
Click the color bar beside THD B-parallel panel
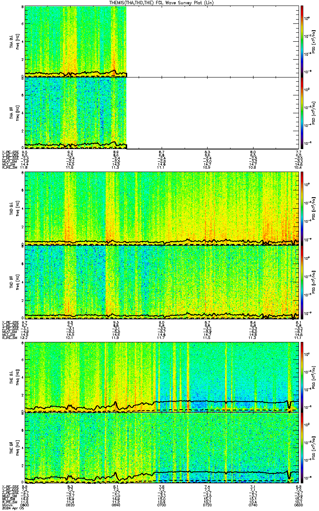pyautogui.click(x=302, y=281)
